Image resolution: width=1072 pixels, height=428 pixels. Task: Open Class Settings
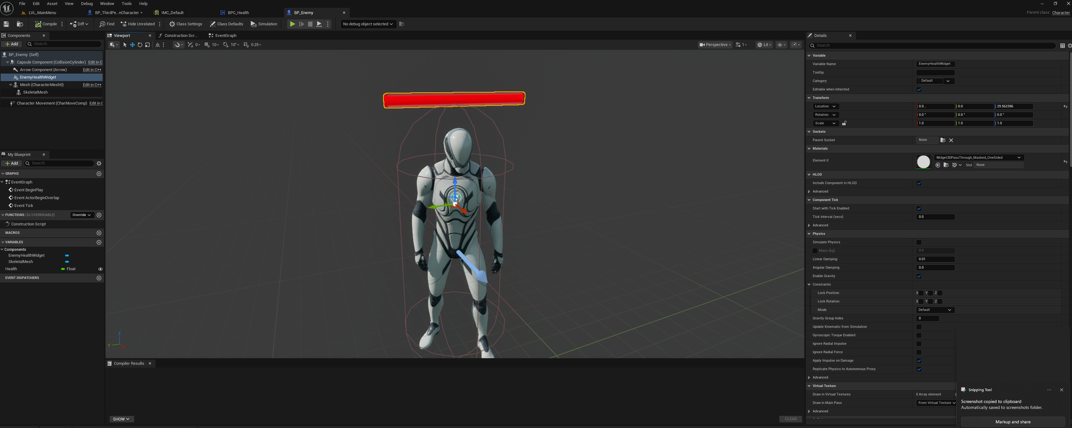pos(185,24)
